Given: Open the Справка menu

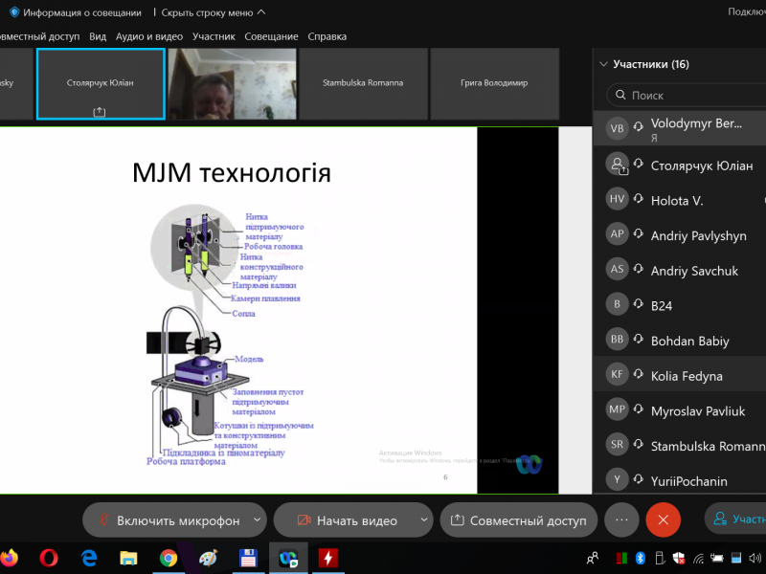Looking at the screenshot, I should click(327, 36).
